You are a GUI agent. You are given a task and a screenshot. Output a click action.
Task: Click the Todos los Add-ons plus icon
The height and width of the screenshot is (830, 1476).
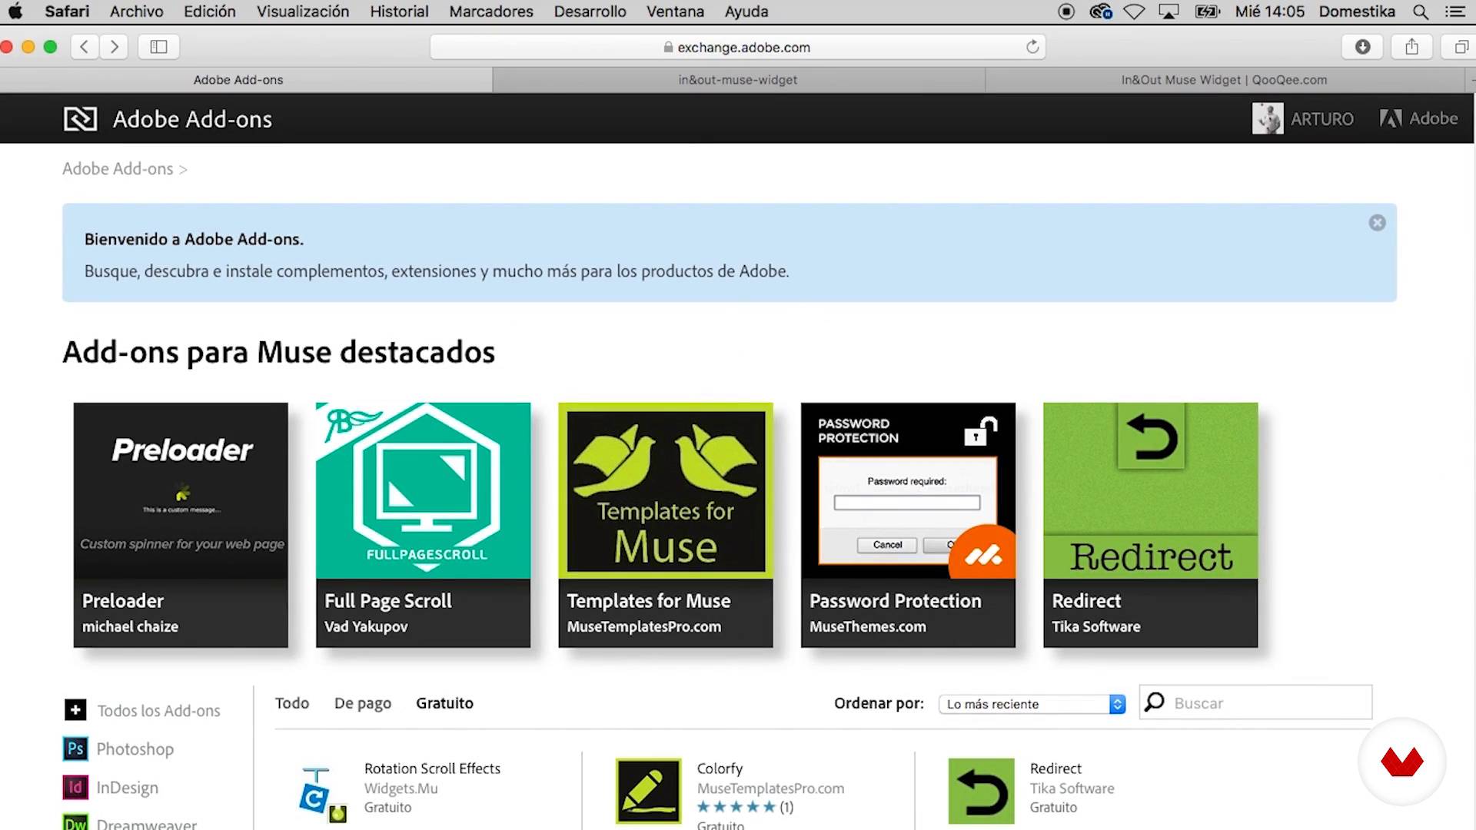pos(75,710)
